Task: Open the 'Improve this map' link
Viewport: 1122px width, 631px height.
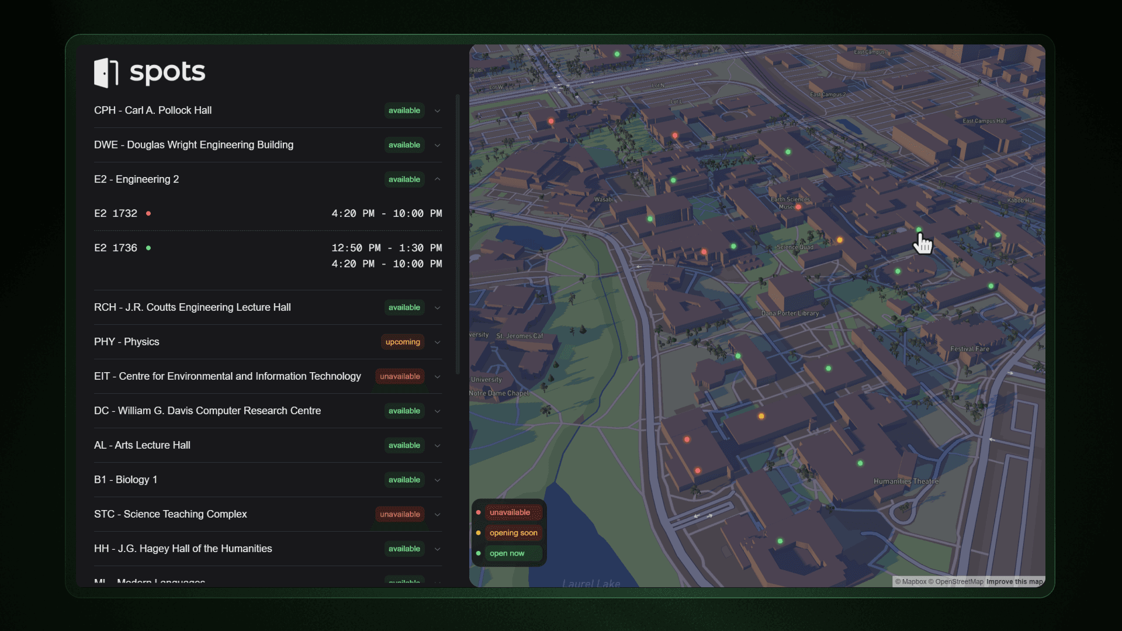Action: click(1014, 582)
